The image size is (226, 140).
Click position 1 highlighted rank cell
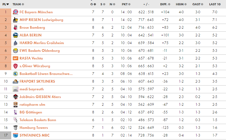6,12
